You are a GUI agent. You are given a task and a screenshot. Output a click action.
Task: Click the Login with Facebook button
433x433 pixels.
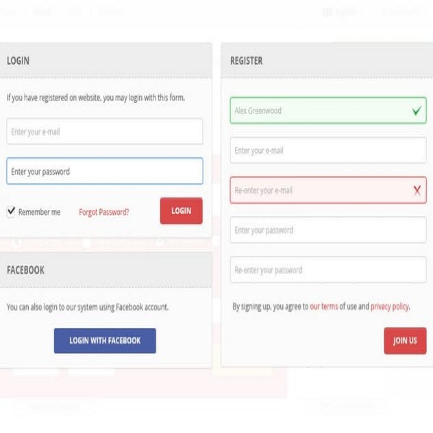pos(105,340)
